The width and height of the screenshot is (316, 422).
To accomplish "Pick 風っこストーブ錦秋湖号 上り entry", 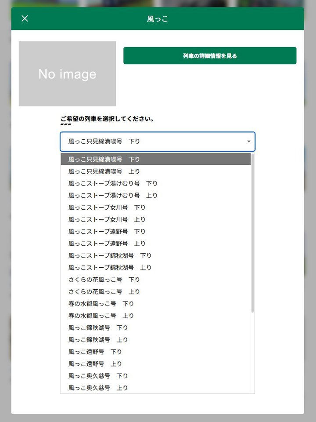I will click(x=155, y=268).
